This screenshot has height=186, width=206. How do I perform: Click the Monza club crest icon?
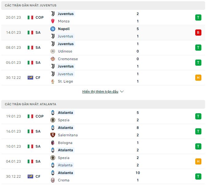coord(52,21)
